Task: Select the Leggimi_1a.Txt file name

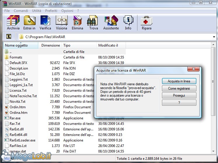Action: [21, 85]
